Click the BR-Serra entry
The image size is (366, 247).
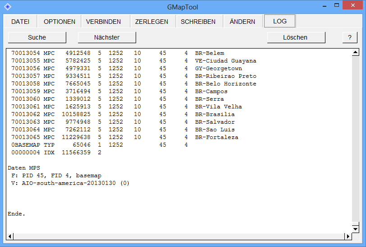[118, 99]
